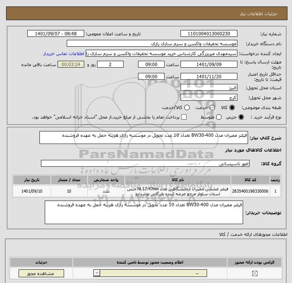Click the need date cell 1401/09/10

(x=31, y=191)
